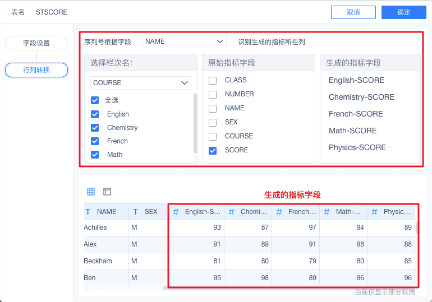The height and width of the screenshot is (302, 432).
Task: Click number type icon of English-SCORE column
Action: pyautogui.click(x=176, y=212)
